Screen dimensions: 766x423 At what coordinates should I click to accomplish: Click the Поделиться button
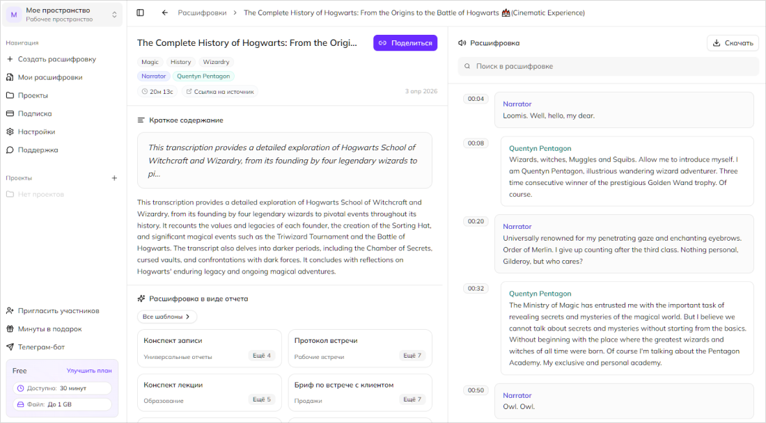(405, 43)
